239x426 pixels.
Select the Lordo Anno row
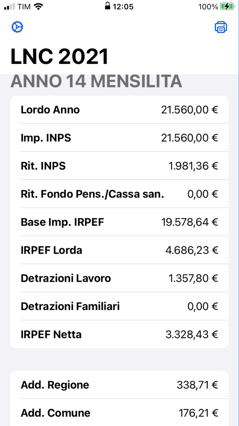tap(119, 110)
